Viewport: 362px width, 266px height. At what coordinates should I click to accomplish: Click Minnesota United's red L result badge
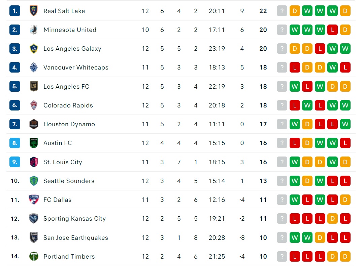[x=332, y=30]
